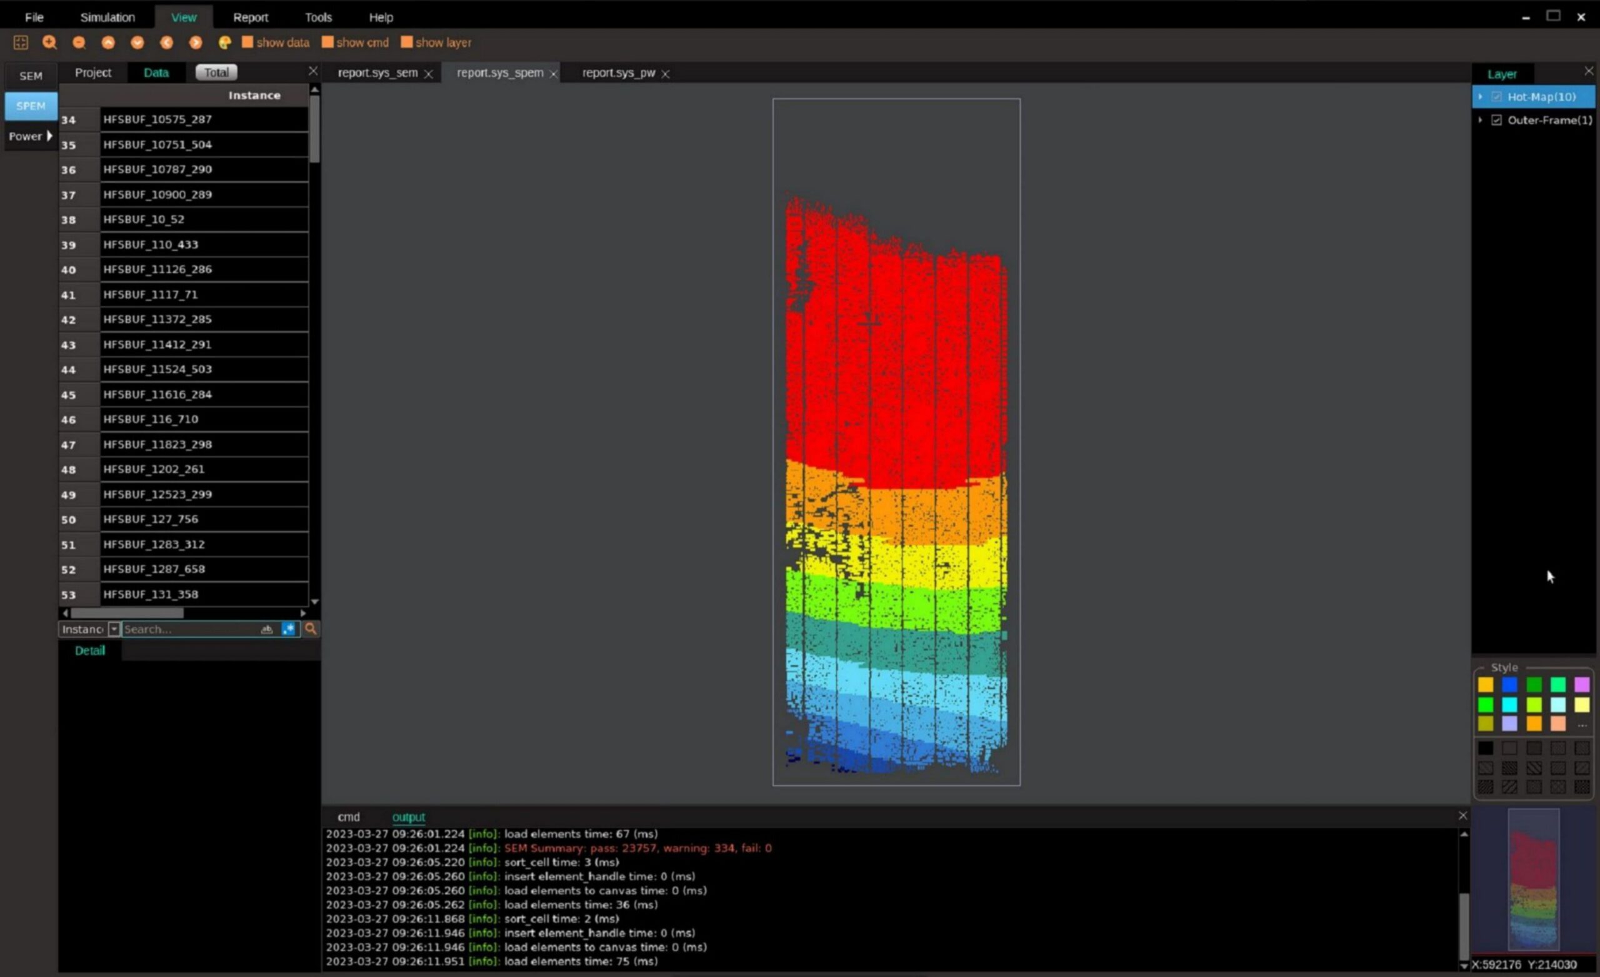This screenshot has height=977, width=1600.
Task: Toggle the match-case 'ab' search icon
Action: click(266, 629)
